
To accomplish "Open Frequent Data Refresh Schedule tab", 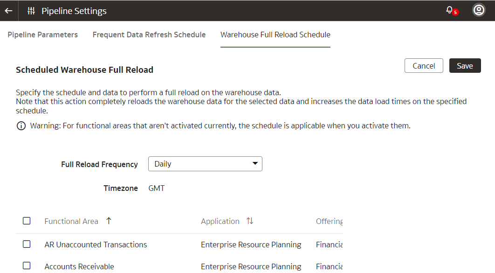I will pyautogui.click(x=149, y=35).
